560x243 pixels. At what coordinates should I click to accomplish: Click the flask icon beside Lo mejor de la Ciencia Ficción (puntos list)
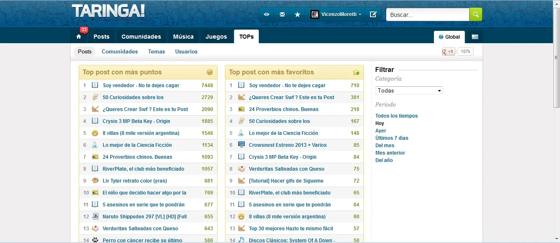tap(95, 145)
